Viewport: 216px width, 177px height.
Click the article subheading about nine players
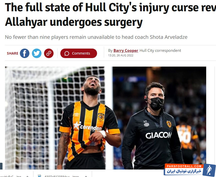tap(96, 37)
